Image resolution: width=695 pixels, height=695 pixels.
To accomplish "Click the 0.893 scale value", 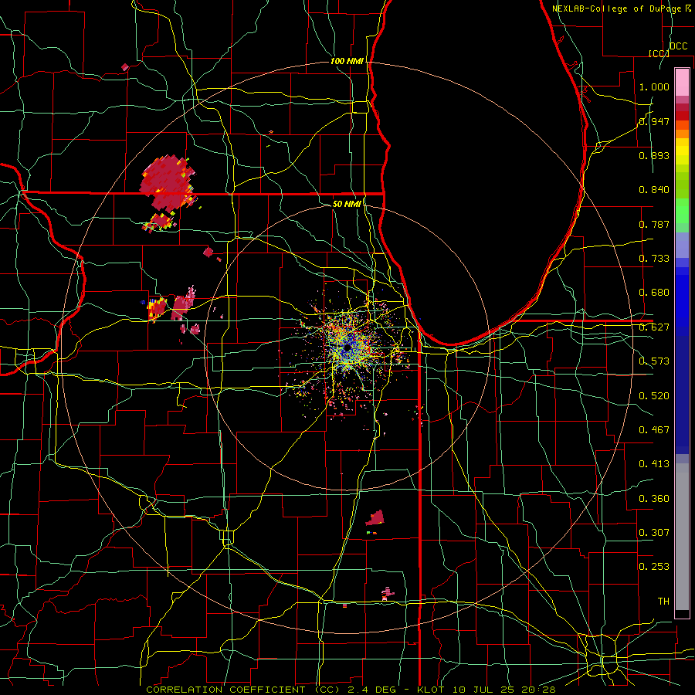I will click(x=654, y=155).
